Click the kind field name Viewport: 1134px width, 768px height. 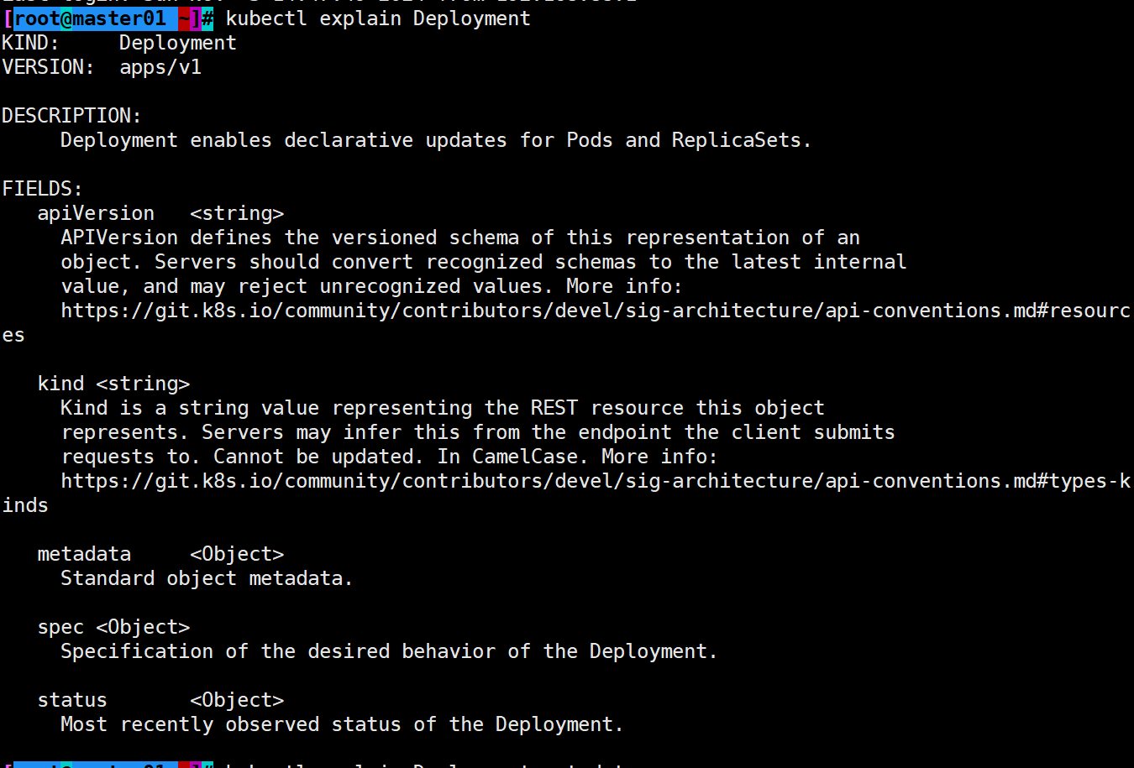pyautogui.click(x=60, y=384)
